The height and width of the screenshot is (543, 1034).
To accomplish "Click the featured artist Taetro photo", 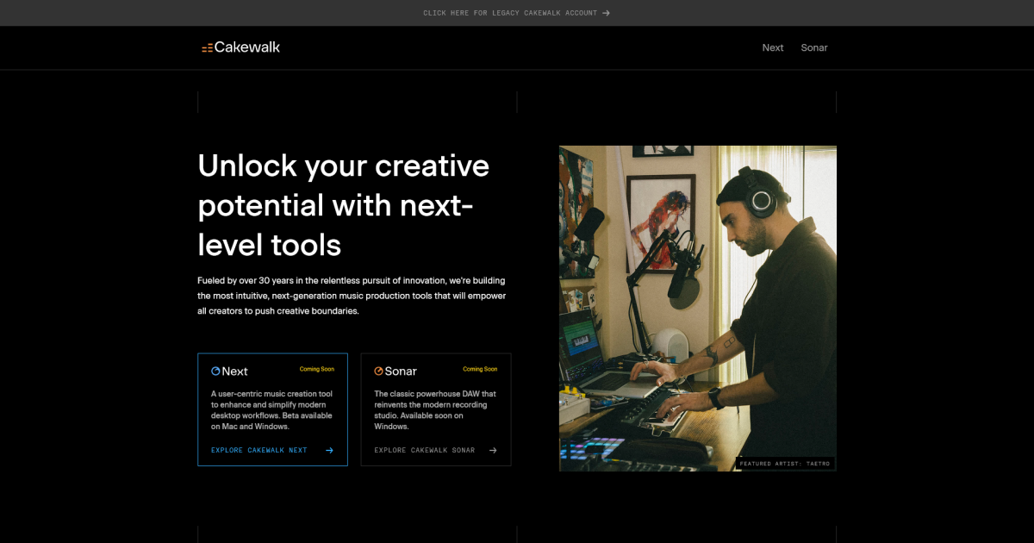I will tap(698, 308).
